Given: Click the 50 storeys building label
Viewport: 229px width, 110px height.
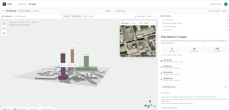Looking at the screenshot, I should 63,52.
